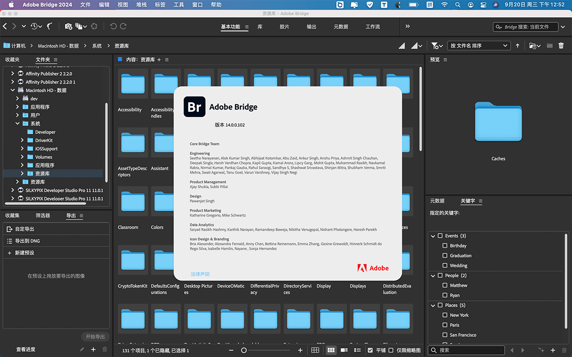
Task: Enable 仅限缩略图 thumbnails only
Action: 391,350
